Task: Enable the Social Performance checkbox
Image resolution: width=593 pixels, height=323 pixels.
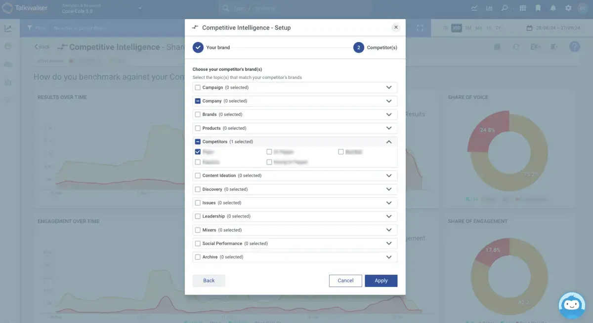Action: tap(198, 244)
